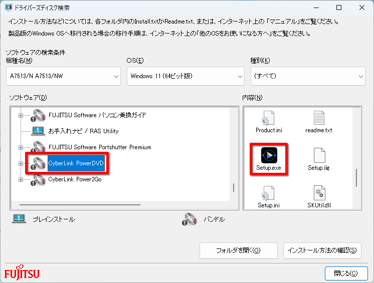Click the インストール方法の確認 button

322,250
